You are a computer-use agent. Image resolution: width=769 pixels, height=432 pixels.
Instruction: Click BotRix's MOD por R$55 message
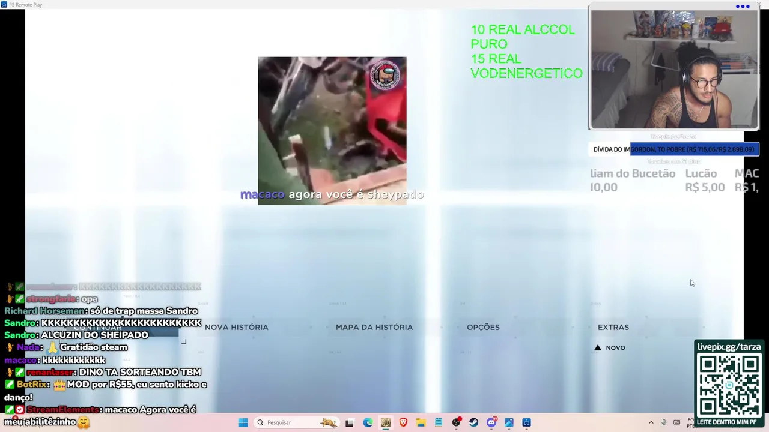pos(106,391)
